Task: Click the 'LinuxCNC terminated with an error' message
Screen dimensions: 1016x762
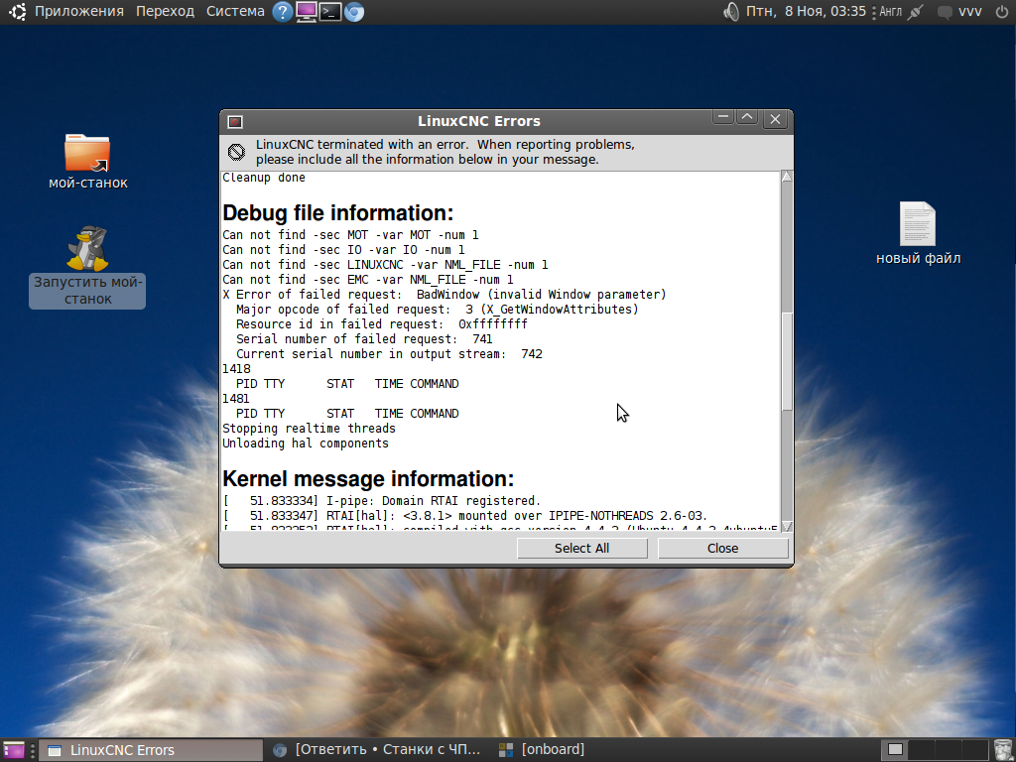Action: coord(445,152)
